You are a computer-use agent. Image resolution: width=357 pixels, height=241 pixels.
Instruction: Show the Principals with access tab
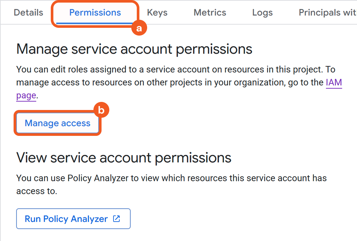coord(327,13)
